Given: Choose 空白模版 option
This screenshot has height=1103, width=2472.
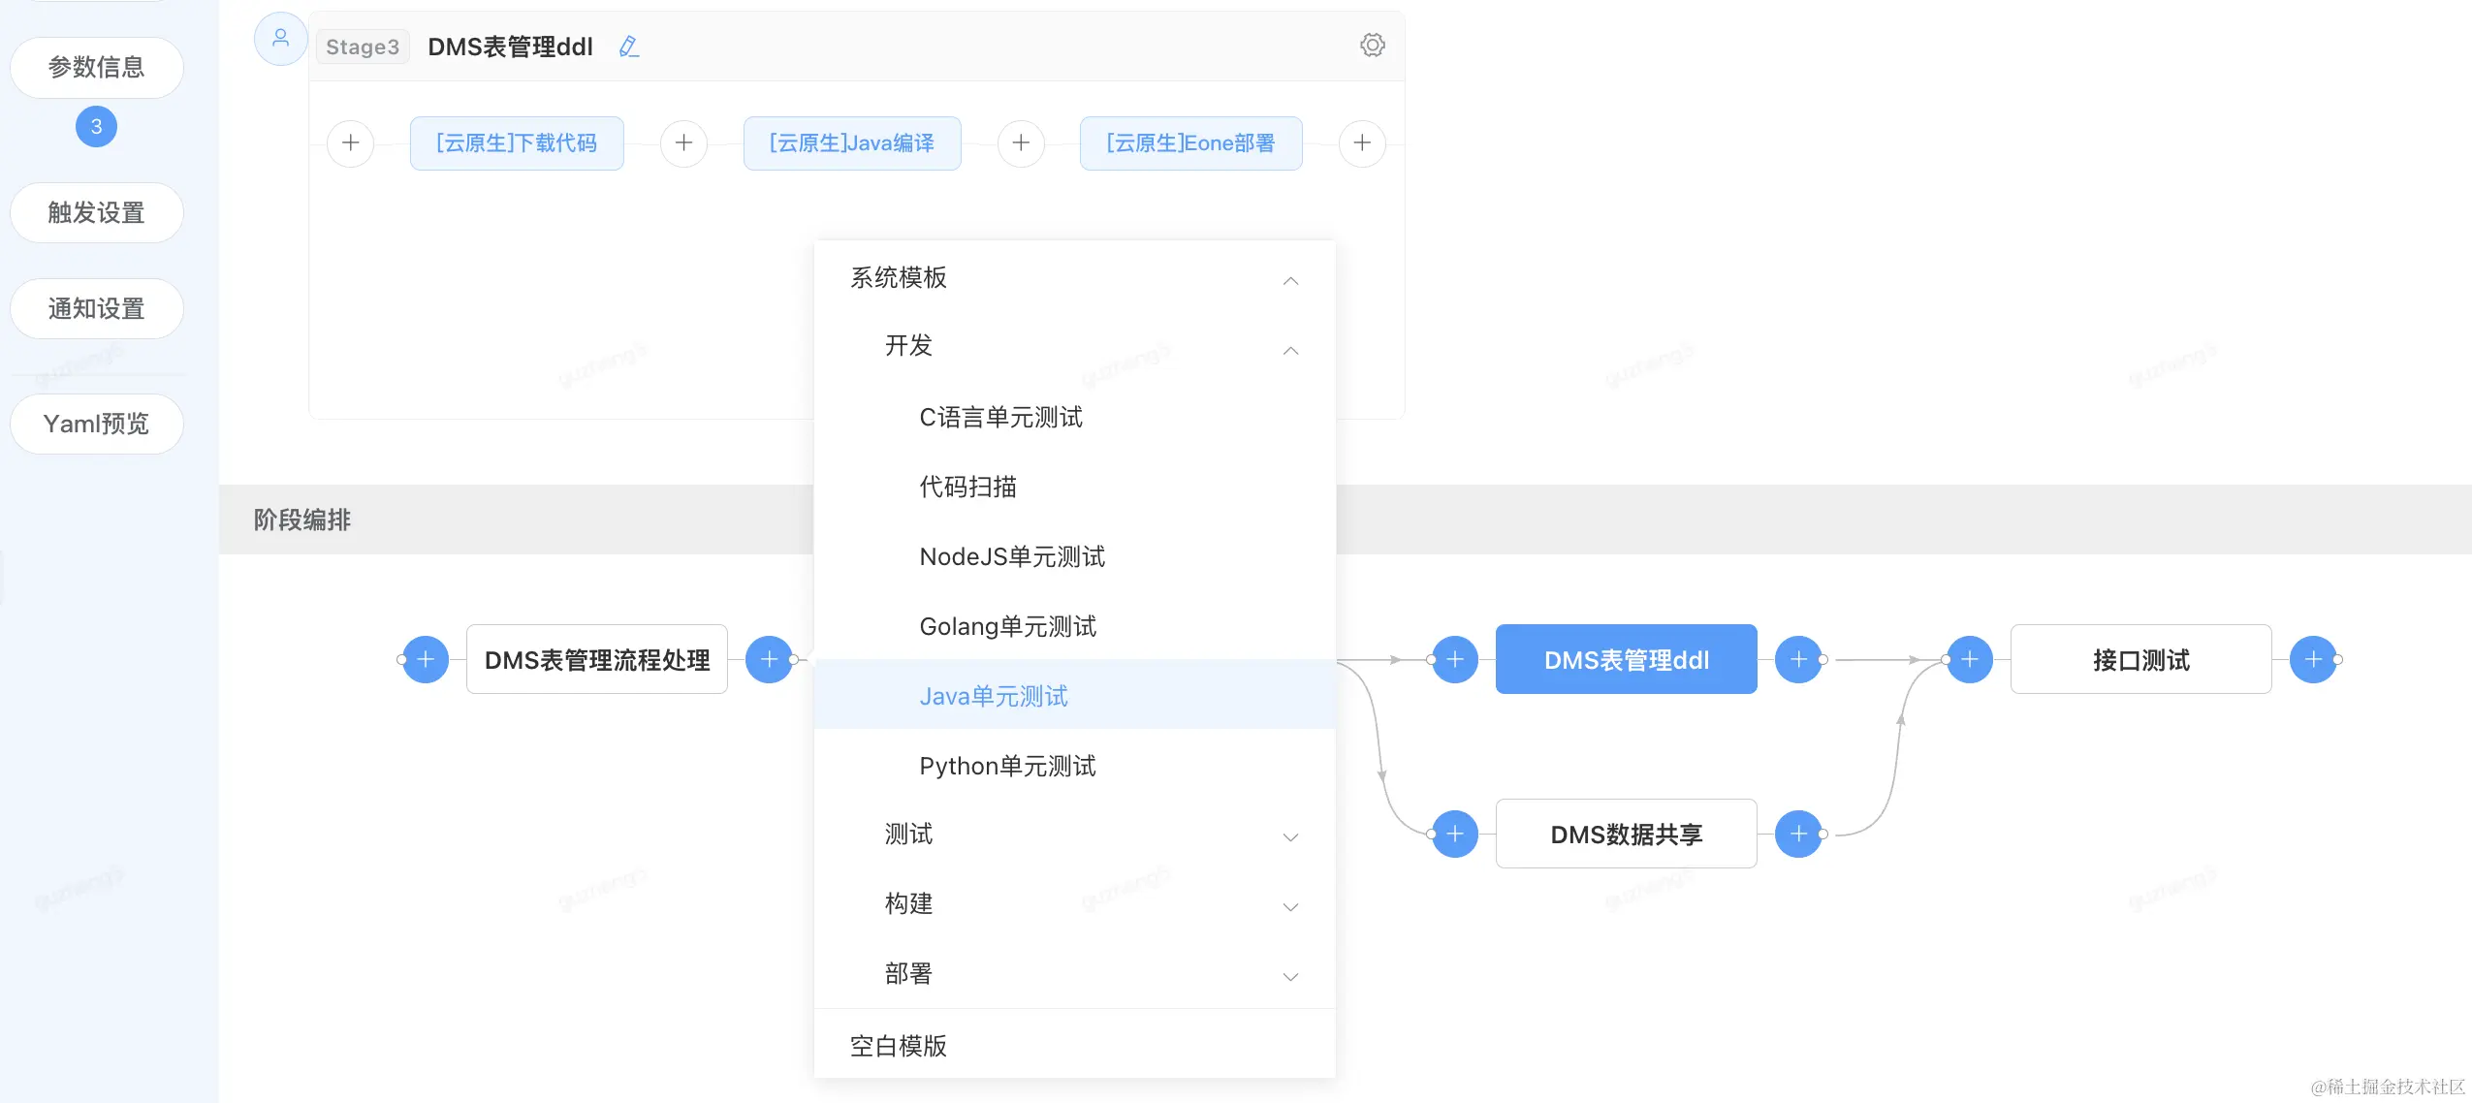Looking at the screenshot, I should (x=898, y=1046).
